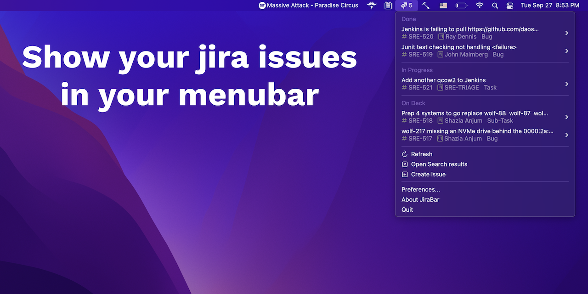Open the clipboard icon in the menu bar
The width and height of the screenshot is (588, 294).
coord(388,5)
